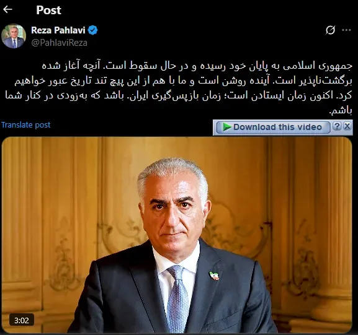Screen dimensions: 358x335
Task: Click the Post heading at the top
Action: click(48, 10)
